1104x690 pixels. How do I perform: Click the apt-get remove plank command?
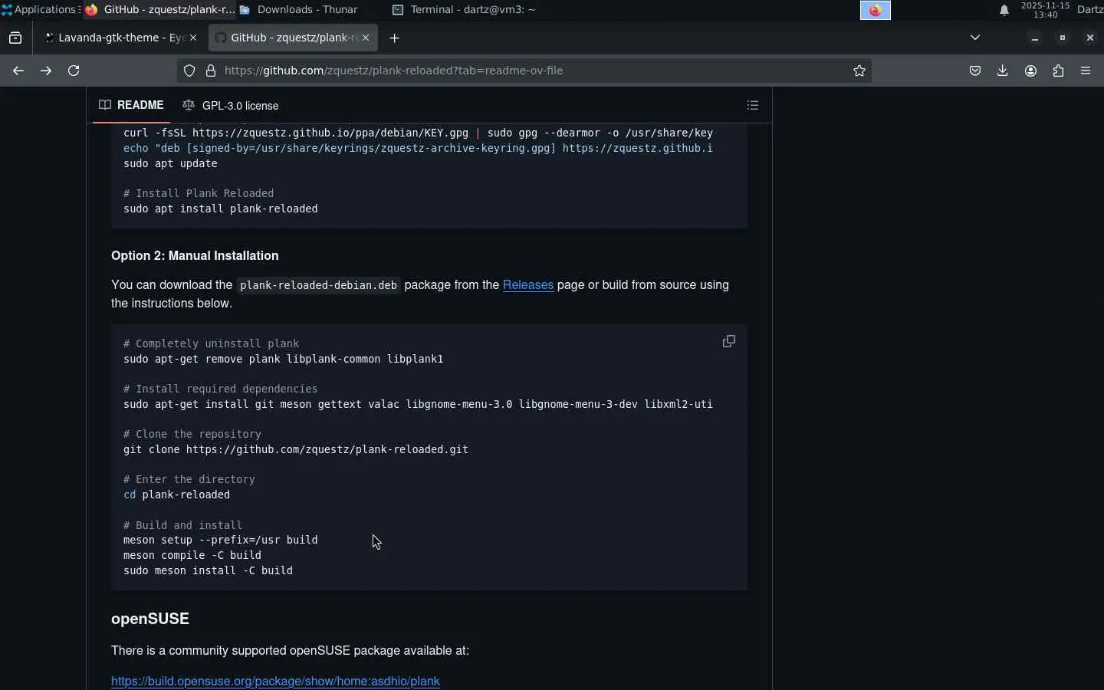(284, 360)
